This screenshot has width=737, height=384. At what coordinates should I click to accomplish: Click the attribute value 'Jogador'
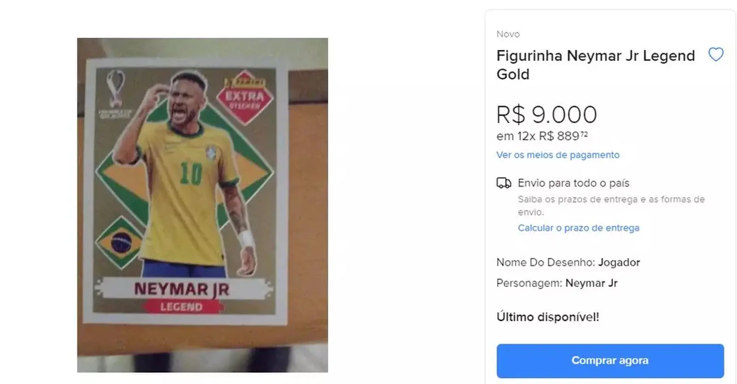[620, 262]
